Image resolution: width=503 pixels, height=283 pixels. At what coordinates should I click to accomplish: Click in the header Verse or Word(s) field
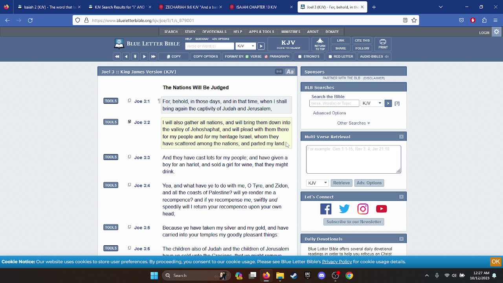(x=209, y=46)
